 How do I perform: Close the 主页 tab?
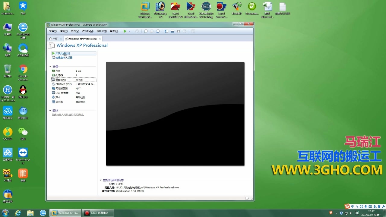(x=61, y=39)
